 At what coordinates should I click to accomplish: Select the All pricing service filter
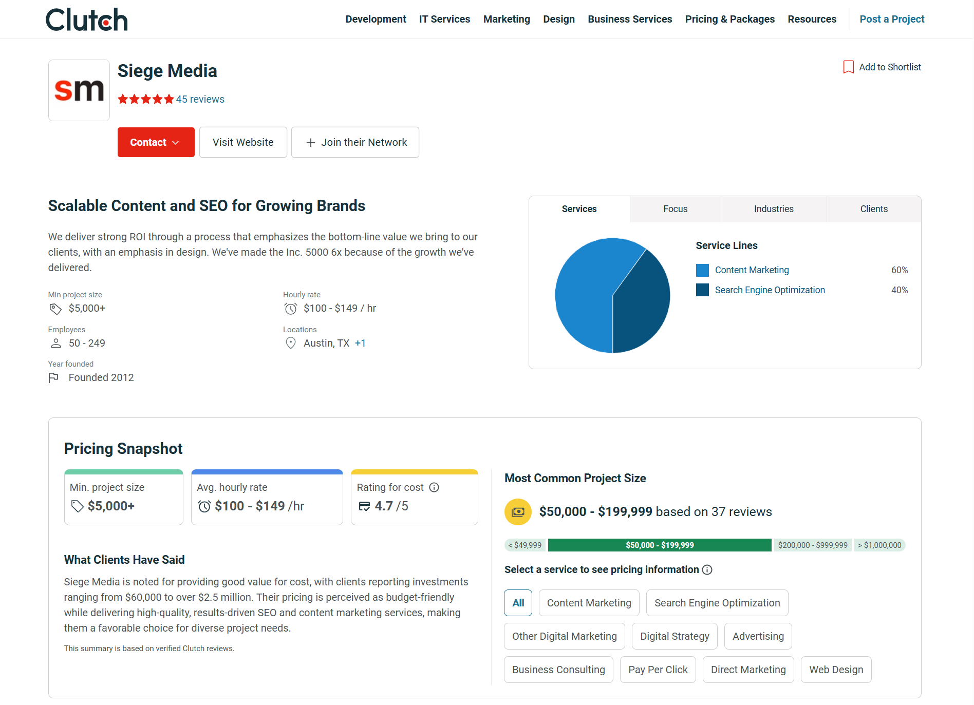point(518,603)
